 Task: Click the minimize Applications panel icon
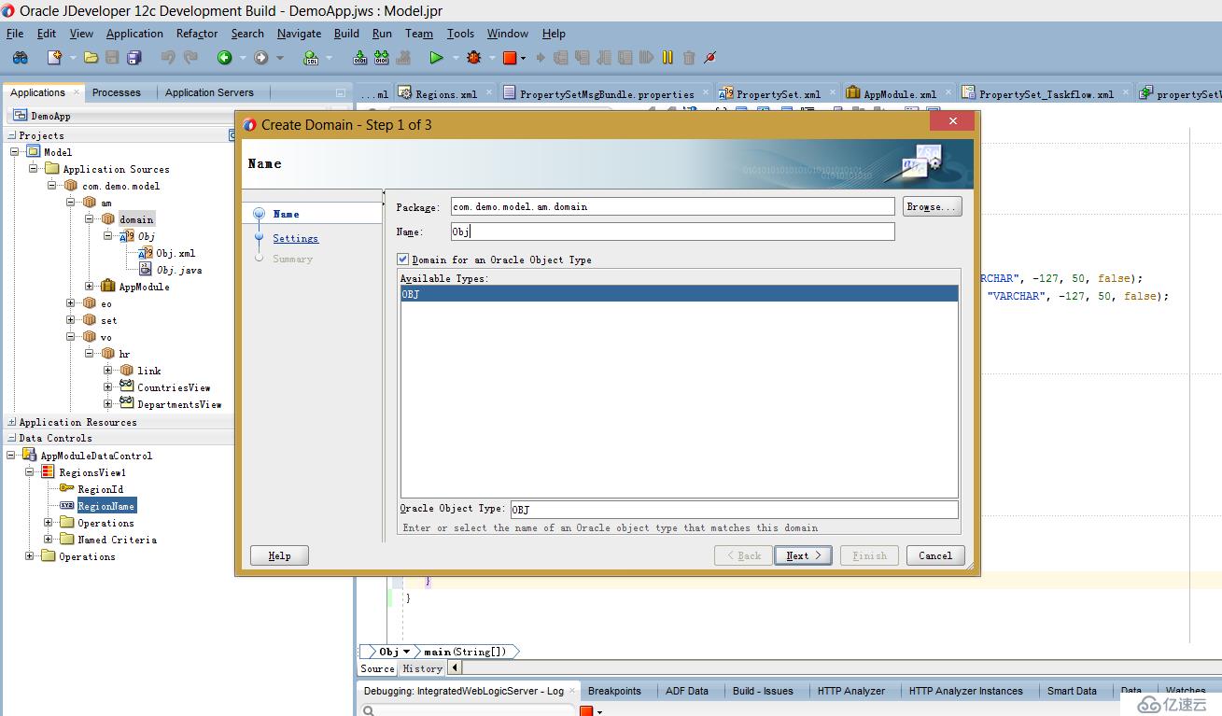[x=341, y=92]
